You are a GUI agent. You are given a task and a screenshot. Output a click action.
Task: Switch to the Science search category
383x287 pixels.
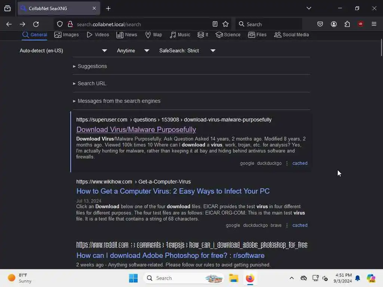pyautogui.click(x=228, y=35)
